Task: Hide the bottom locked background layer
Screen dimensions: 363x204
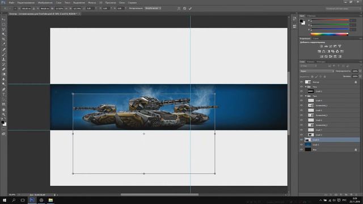Action: tap(301, 150)
